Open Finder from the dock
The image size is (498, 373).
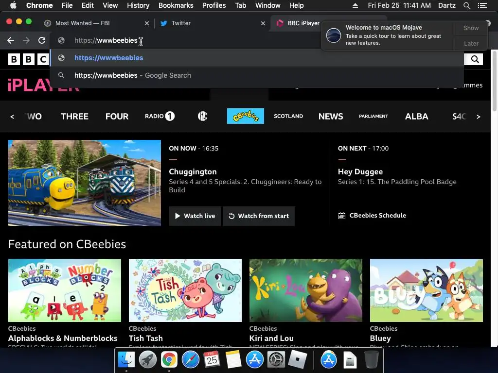(126, 360)
